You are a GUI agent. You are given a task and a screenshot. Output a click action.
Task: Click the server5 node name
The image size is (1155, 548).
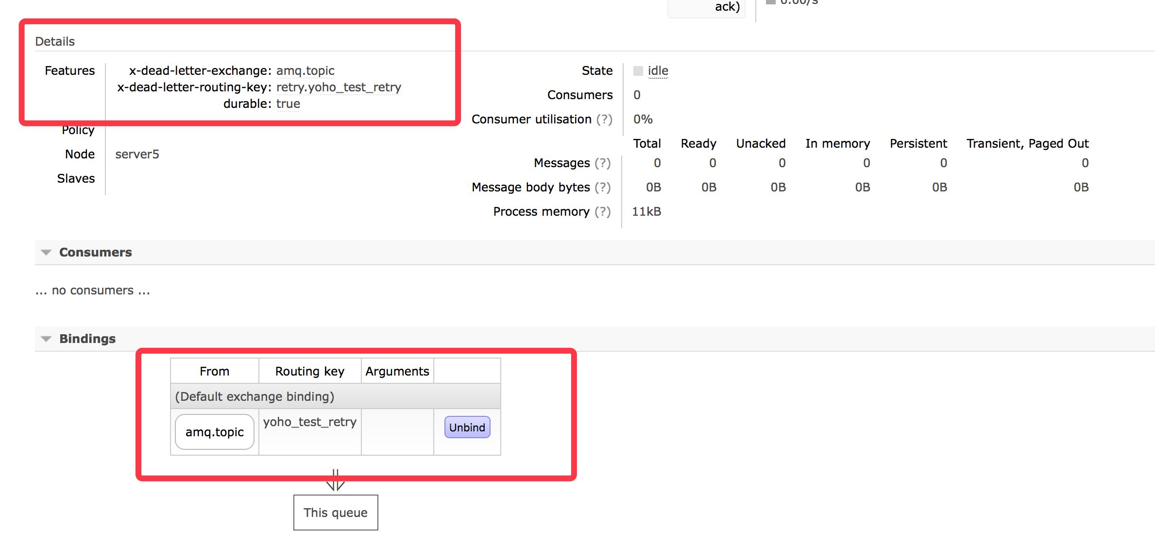tap(137, 154)
